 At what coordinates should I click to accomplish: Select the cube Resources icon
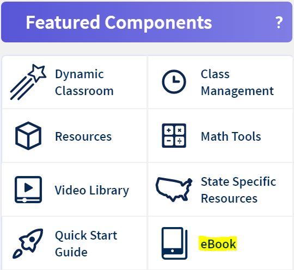coord(28,136)
